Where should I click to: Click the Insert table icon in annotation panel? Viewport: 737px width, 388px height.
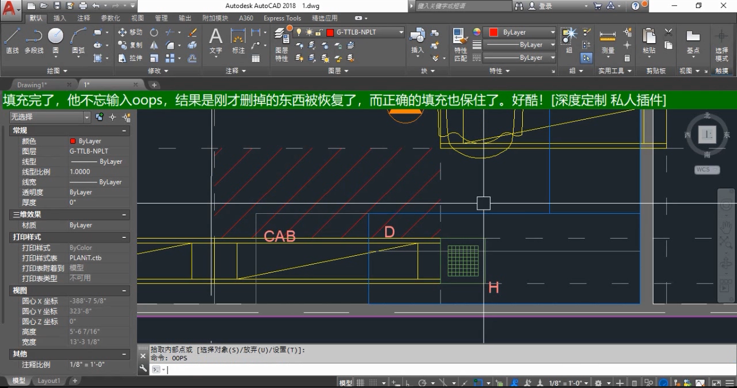click(256, 58)
